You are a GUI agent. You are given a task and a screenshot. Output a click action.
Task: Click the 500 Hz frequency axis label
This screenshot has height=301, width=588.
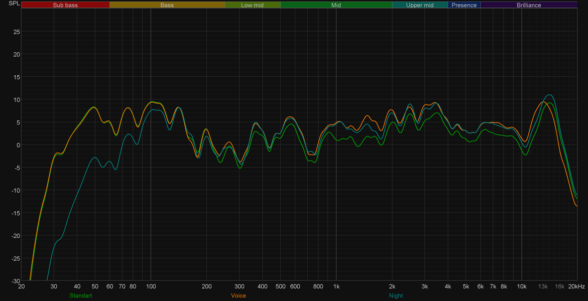point(281,286)
